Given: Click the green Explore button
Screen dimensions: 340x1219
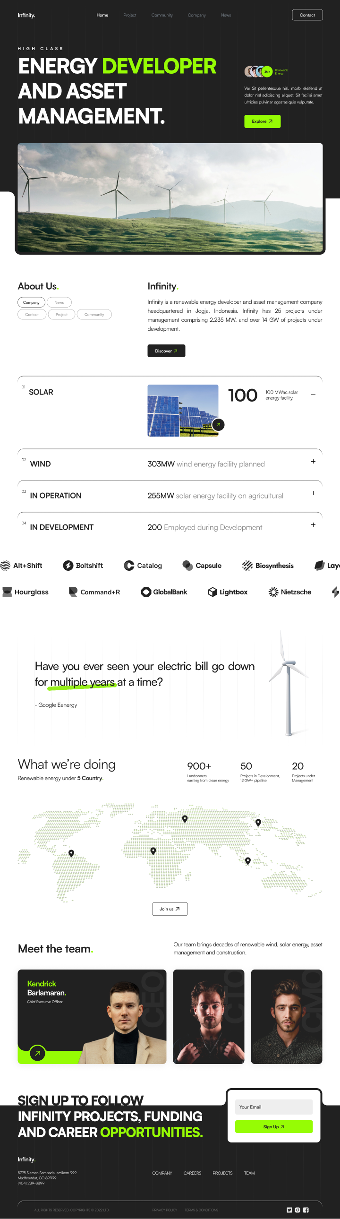Looking at the screenshot, I should tap(262, 121).
